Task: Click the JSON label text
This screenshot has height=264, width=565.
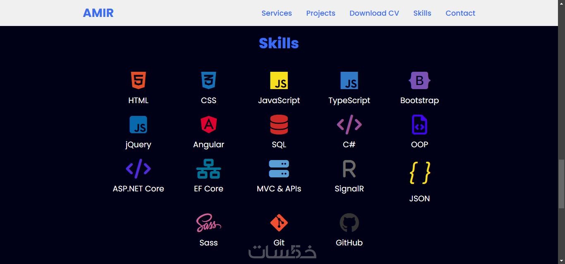Action: pyautogui.click(x=419, y=198)
